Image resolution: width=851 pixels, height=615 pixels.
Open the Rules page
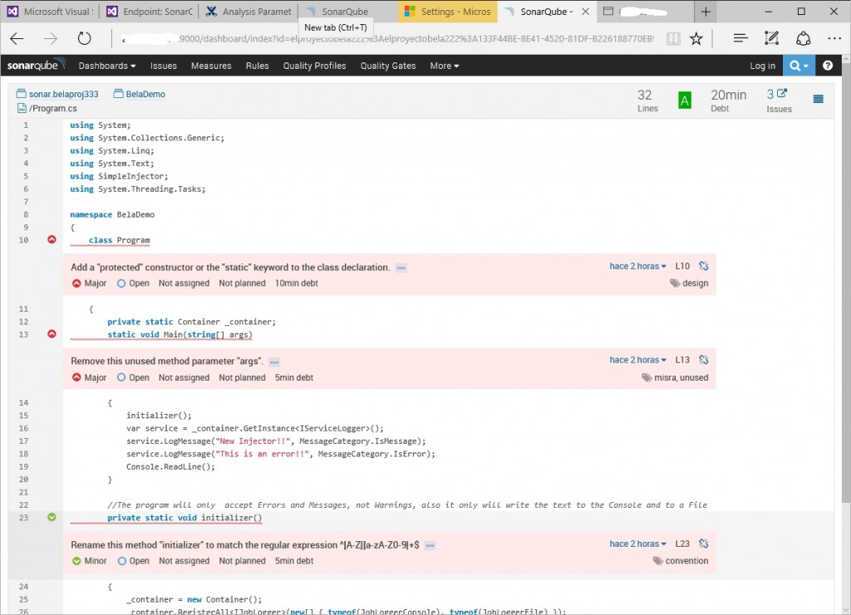[258, 66]
